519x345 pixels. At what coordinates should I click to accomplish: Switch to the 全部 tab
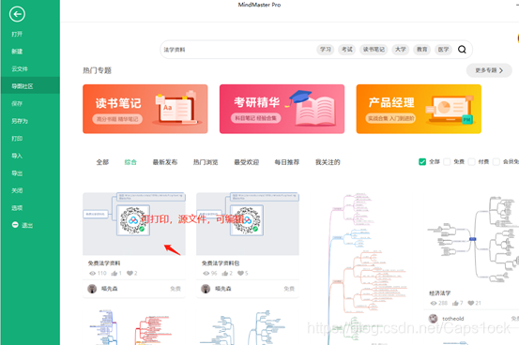coord(102,162)
